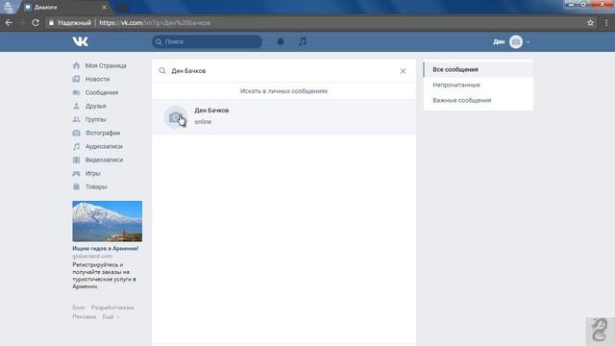The width and height of the screenshot is (615, 346).
Task: Go back in browser
Action: pos(9,23)
